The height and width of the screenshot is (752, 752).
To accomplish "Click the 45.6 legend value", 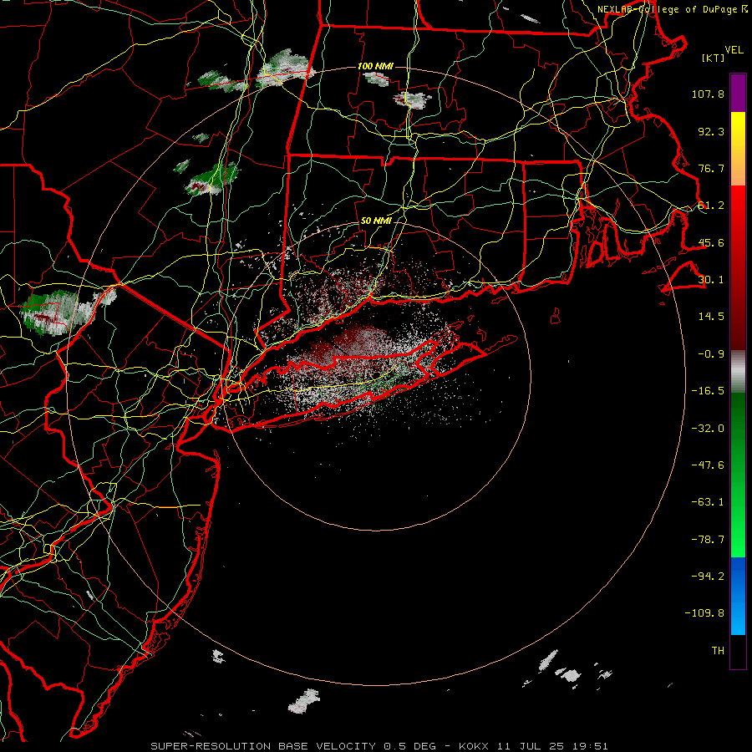I will [x=711, y=242].
